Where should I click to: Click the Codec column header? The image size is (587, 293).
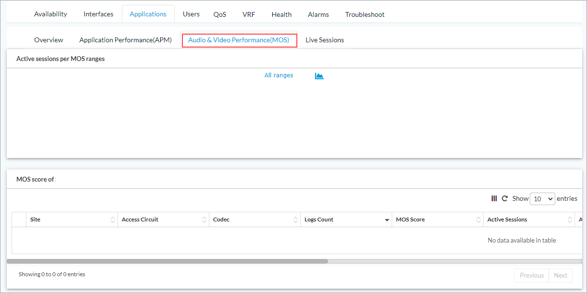pos(255,220)
